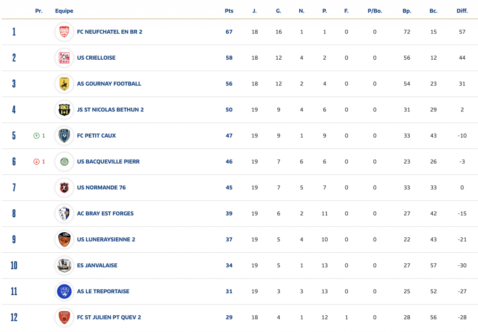Viewport: 478px width, 332px height.
Task: Open the ES Janvalaise team page
Action: (97, 265)
